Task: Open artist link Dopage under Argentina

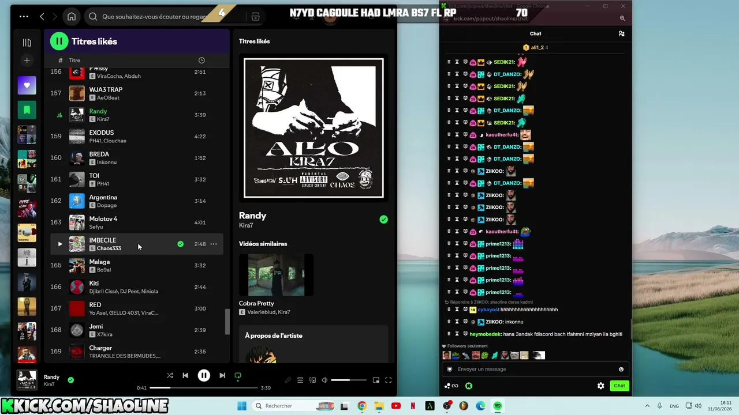Action: [x=107, y=205]
